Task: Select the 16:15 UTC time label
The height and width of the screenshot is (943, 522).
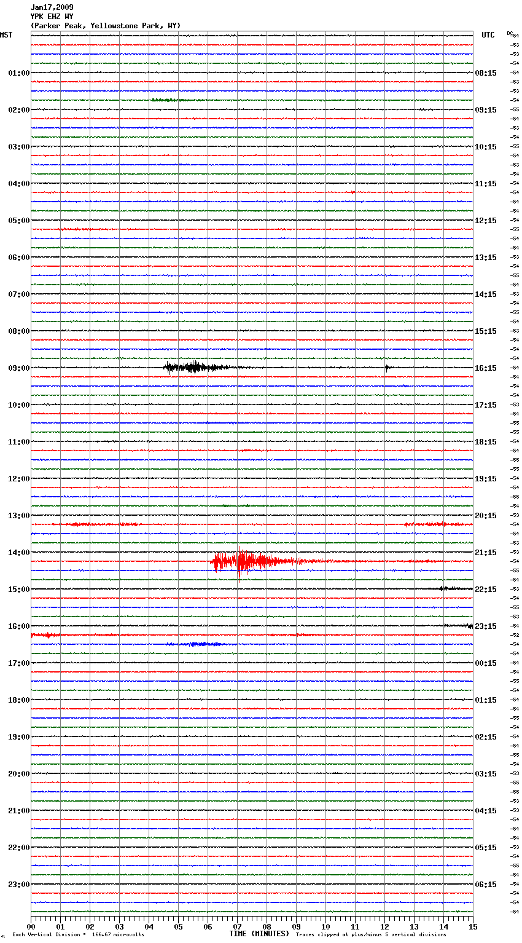Action: pos(486,368)
